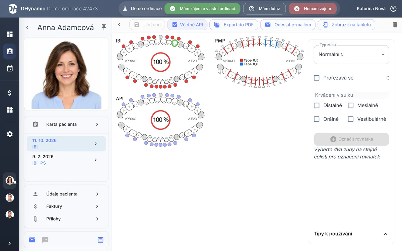Image resolution: width=402 pixels, height=251 pixels.
Task: Open the list view icon under patient panel
Action: pos(100,240)
